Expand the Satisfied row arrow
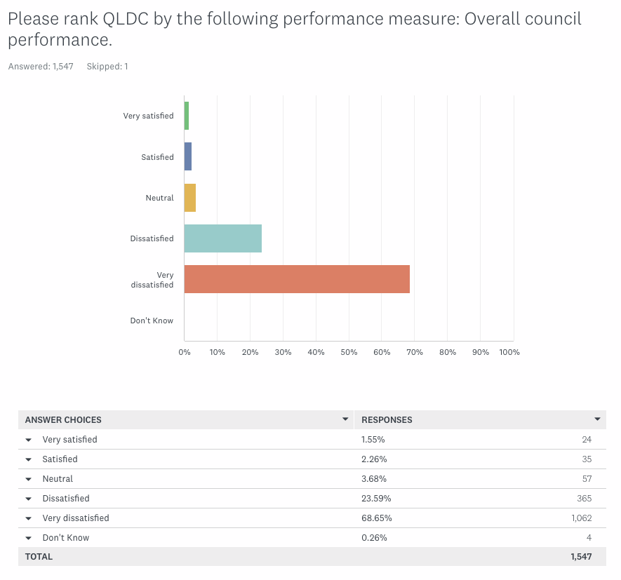 pos(29,459)
